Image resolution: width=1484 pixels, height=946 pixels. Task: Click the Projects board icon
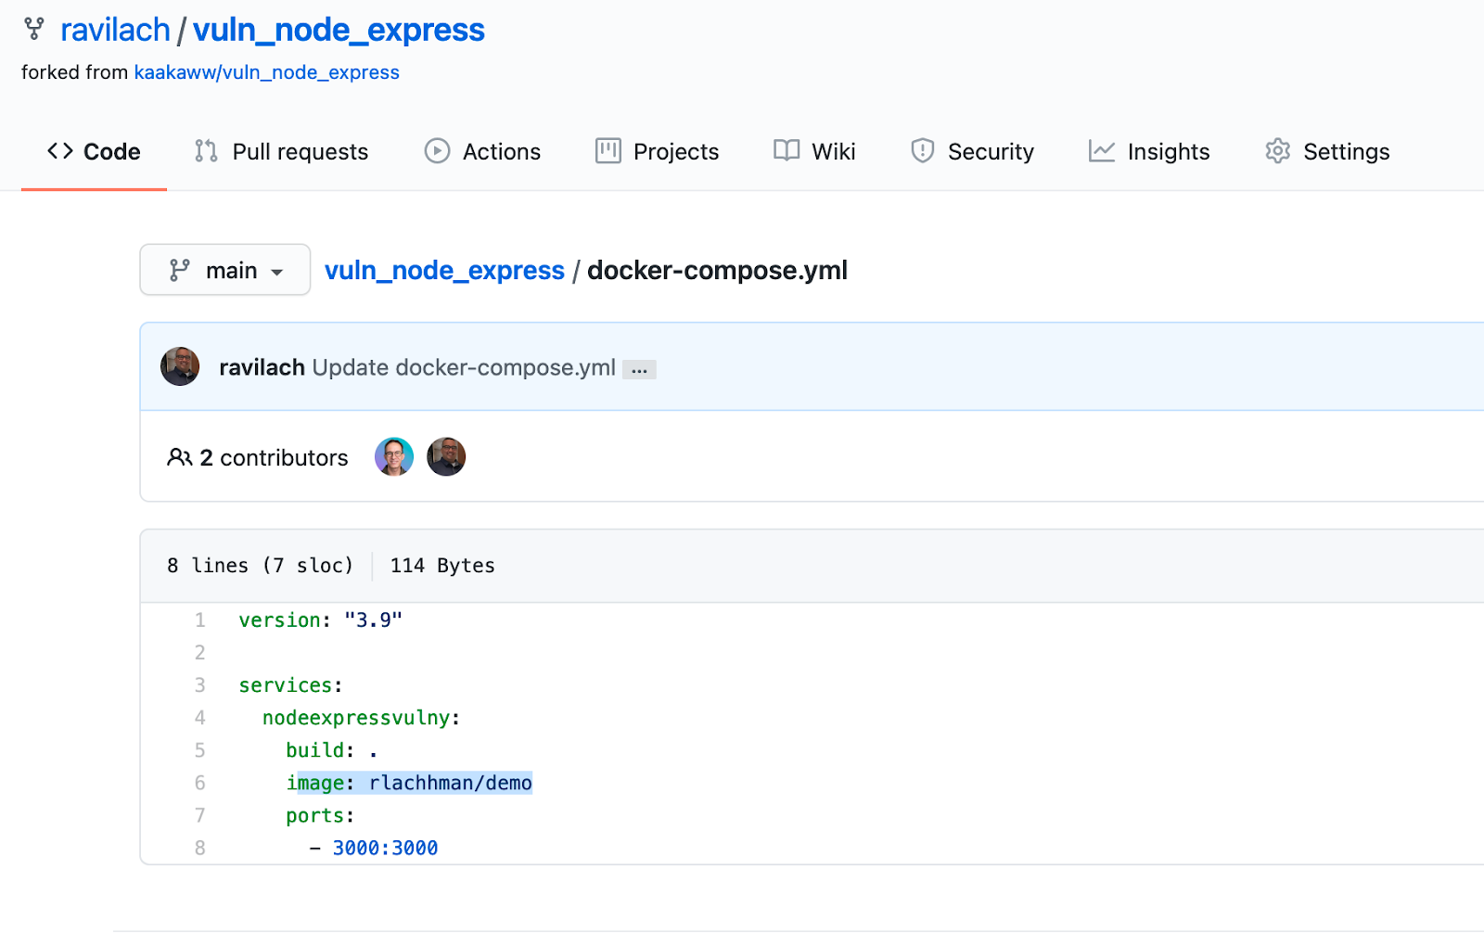[608, 151]
